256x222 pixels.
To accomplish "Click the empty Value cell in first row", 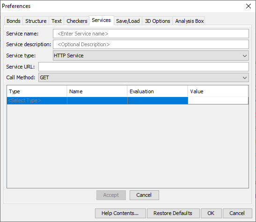I will click(x=218, y=101).
